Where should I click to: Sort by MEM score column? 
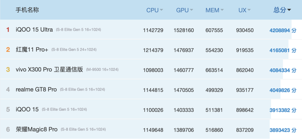pyautogui.click(x=214, y=10)
